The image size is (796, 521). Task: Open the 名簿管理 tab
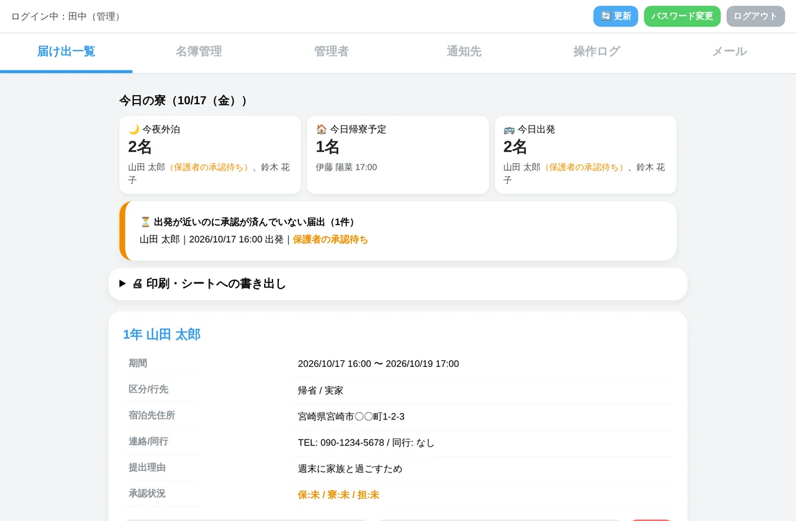pos(199,52)
